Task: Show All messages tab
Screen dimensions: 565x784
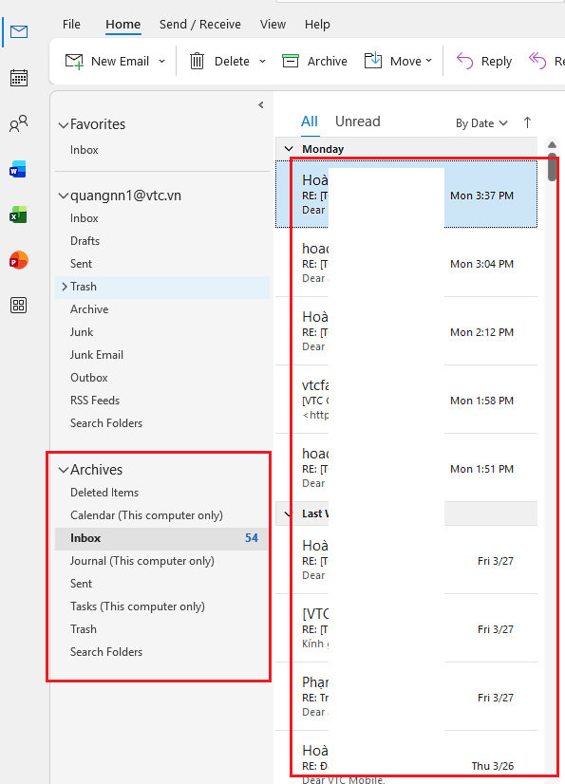Action: coord(310,121)
